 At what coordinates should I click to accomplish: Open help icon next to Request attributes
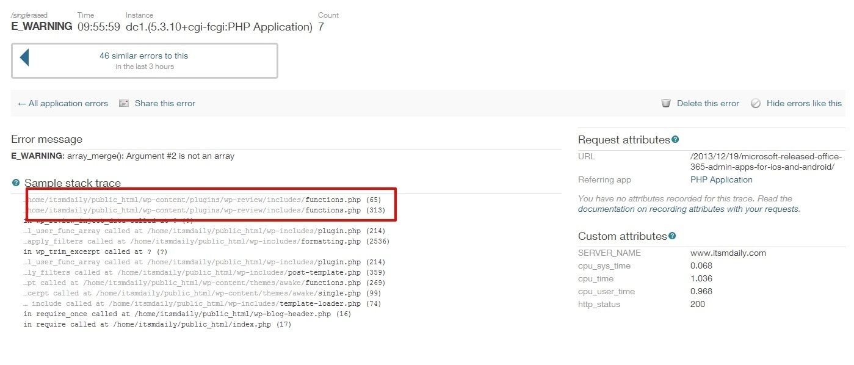pos(675,140)
